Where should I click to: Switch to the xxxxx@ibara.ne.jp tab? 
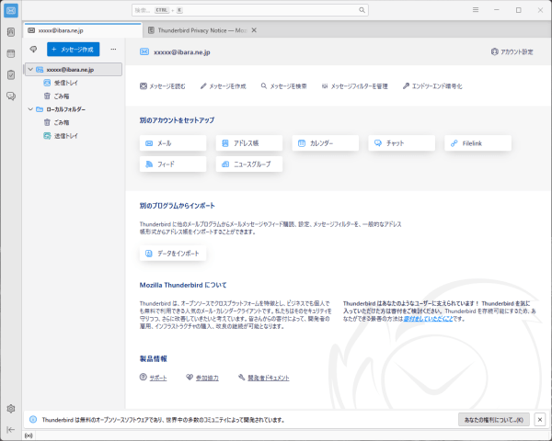[83, 30]
